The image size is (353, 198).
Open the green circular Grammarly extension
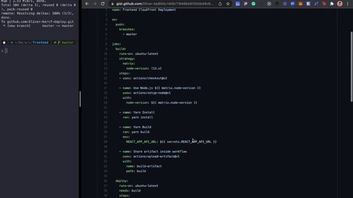(x=253, y=4)
